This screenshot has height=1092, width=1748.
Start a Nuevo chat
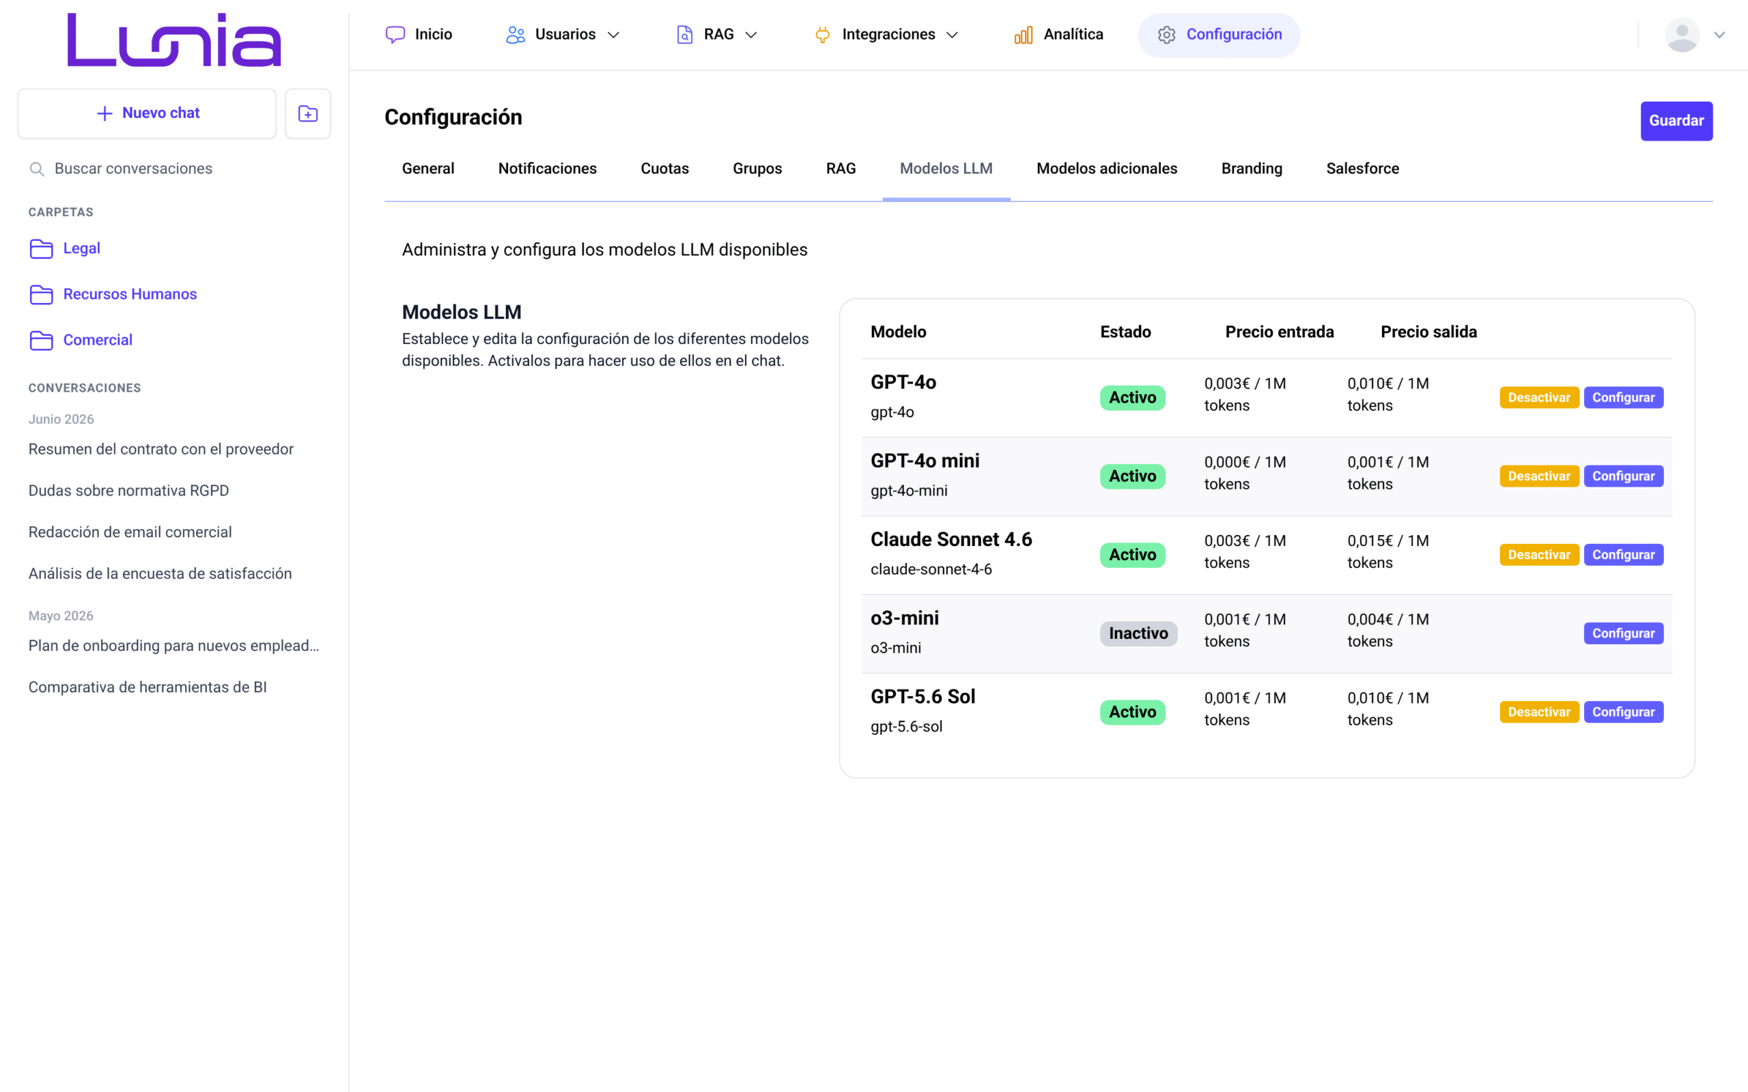(x=147, y=113)
